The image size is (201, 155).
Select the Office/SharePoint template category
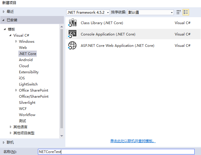point(34,97)
